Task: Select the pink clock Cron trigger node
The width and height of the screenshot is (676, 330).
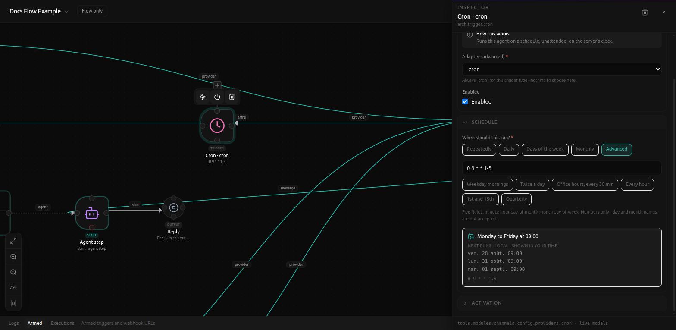Action: pos(217,126)
